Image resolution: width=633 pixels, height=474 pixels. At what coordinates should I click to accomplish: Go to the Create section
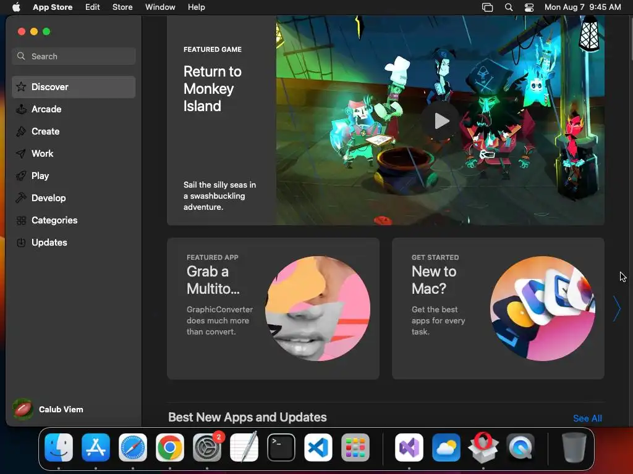point(74,131)
